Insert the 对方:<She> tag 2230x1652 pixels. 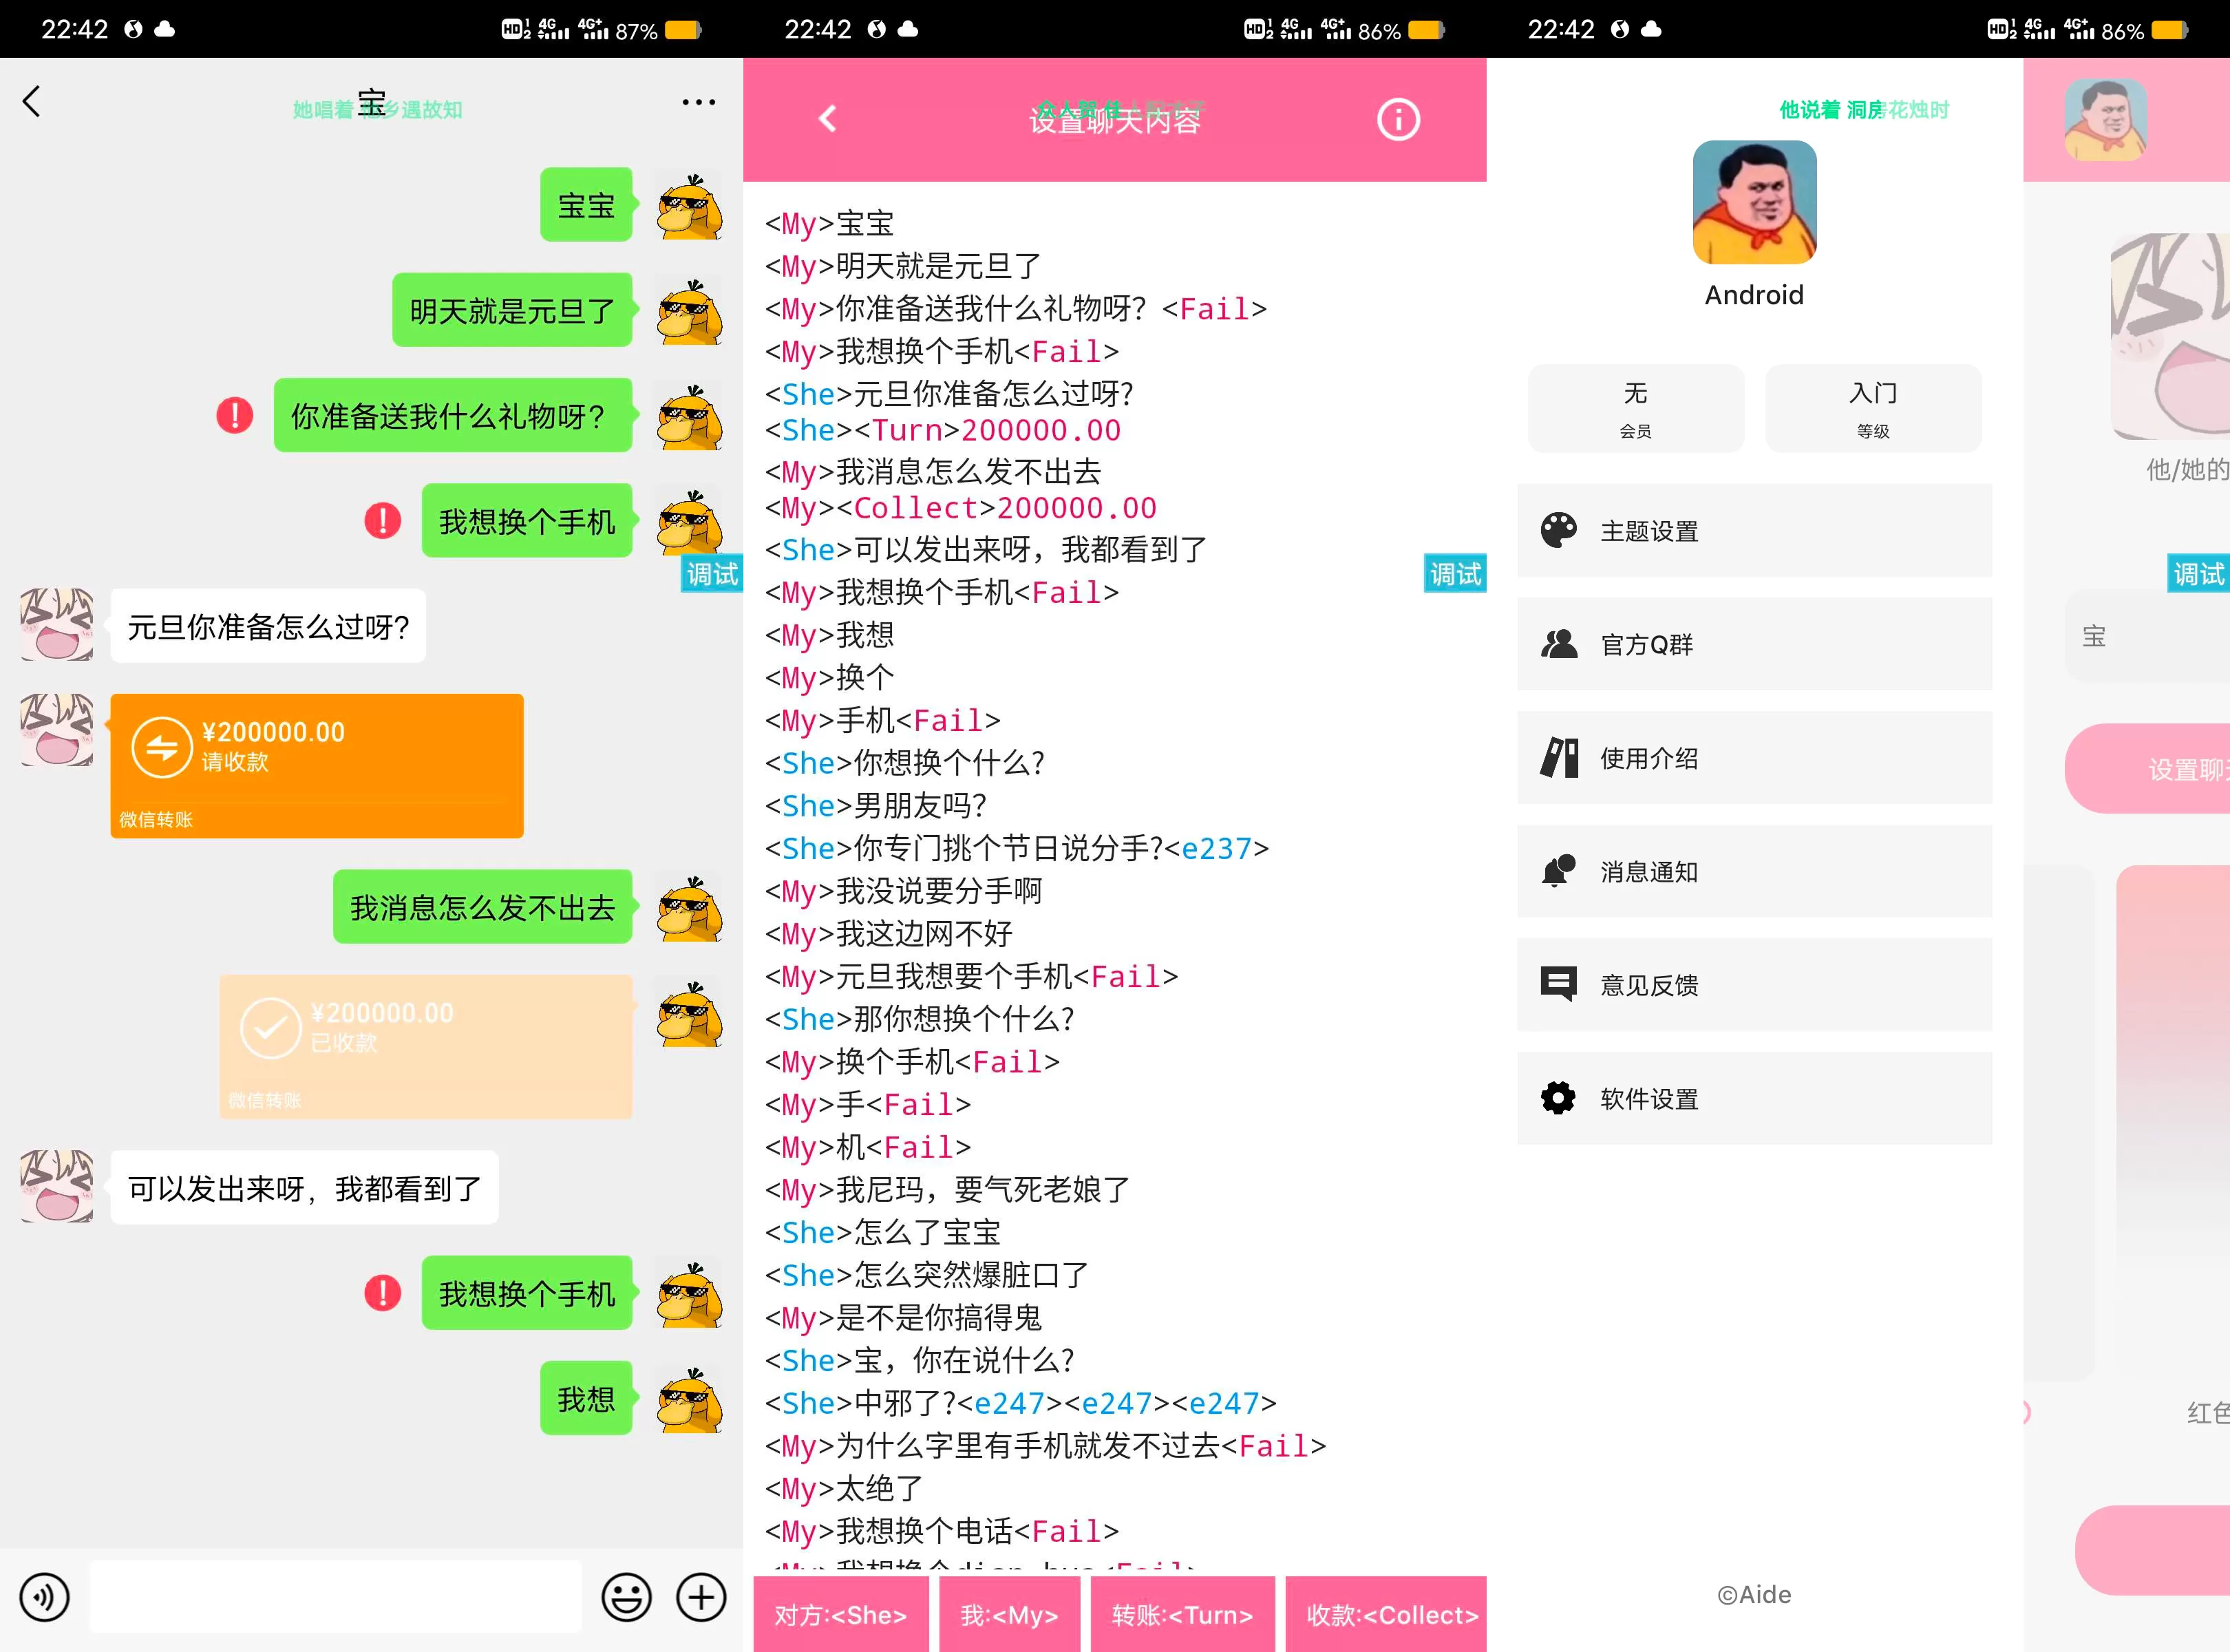point(841,1614)
